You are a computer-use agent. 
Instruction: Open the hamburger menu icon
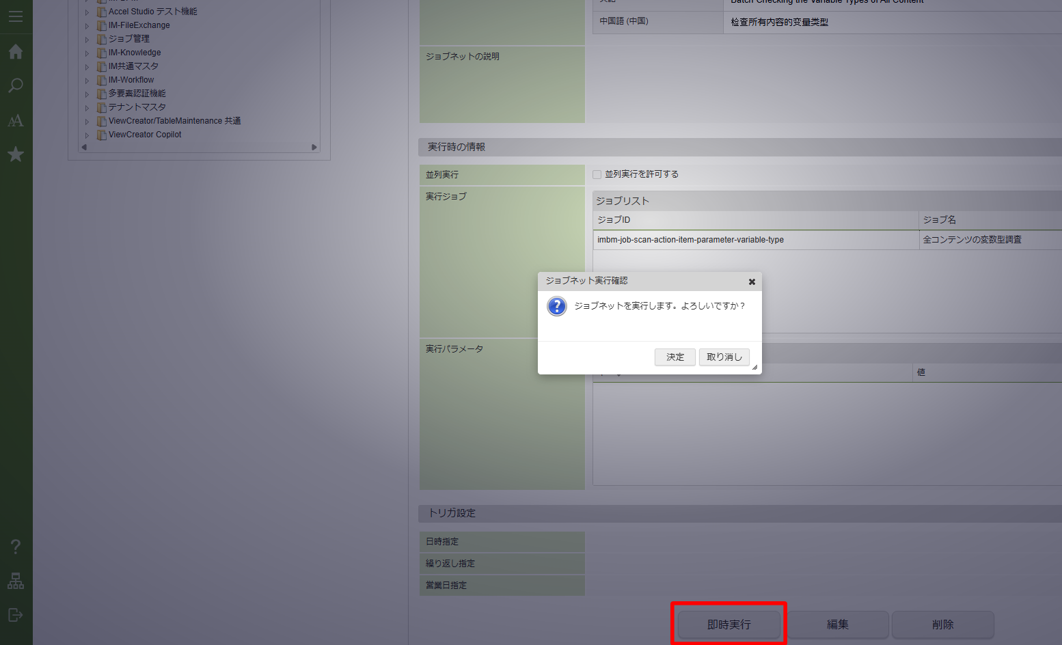click(x=16, y=16)
